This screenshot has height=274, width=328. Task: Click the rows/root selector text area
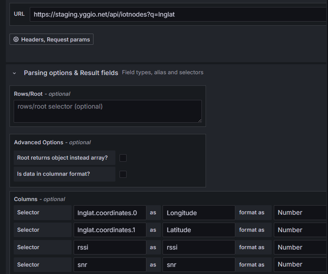(108, 111)
